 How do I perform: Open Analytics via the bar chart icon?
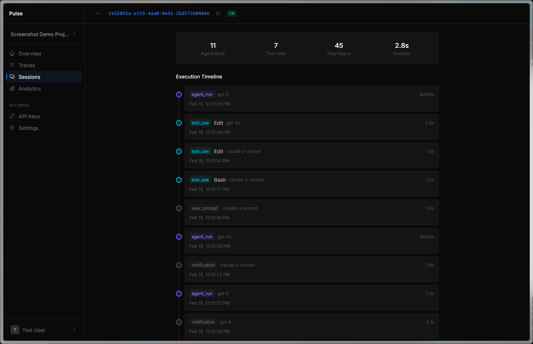(x=12, y=88)
